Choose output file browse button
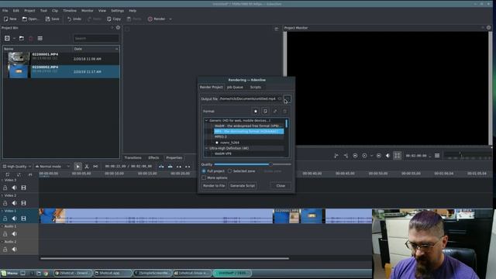The width and height of the screenshot is (496, 279). tap(287, 98)
